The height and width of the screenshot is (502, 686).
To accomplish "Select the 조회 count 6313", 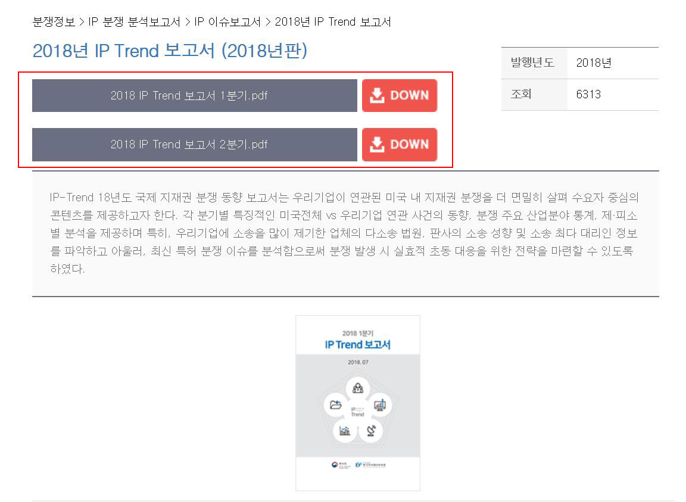I will [588, 95].
